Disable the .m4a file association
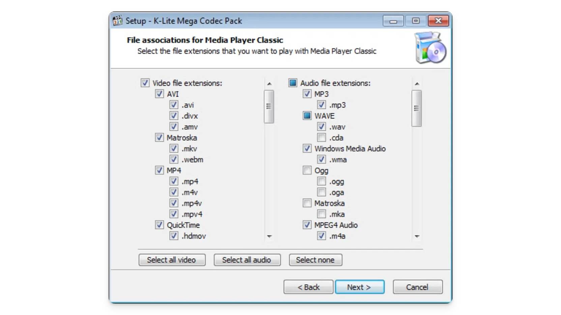The image size is (561, 315). [322, 236]
